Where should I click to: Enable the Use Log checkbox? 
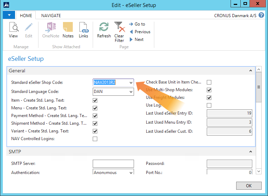tap(209, 106)
